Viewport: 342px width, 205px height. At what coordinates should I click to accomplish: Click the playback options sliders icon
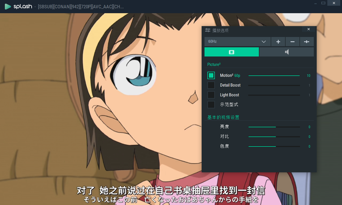click(208, 30)
